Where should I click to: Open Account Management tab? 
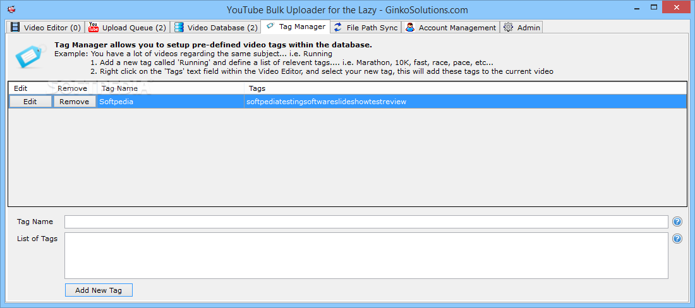(450, 27)
